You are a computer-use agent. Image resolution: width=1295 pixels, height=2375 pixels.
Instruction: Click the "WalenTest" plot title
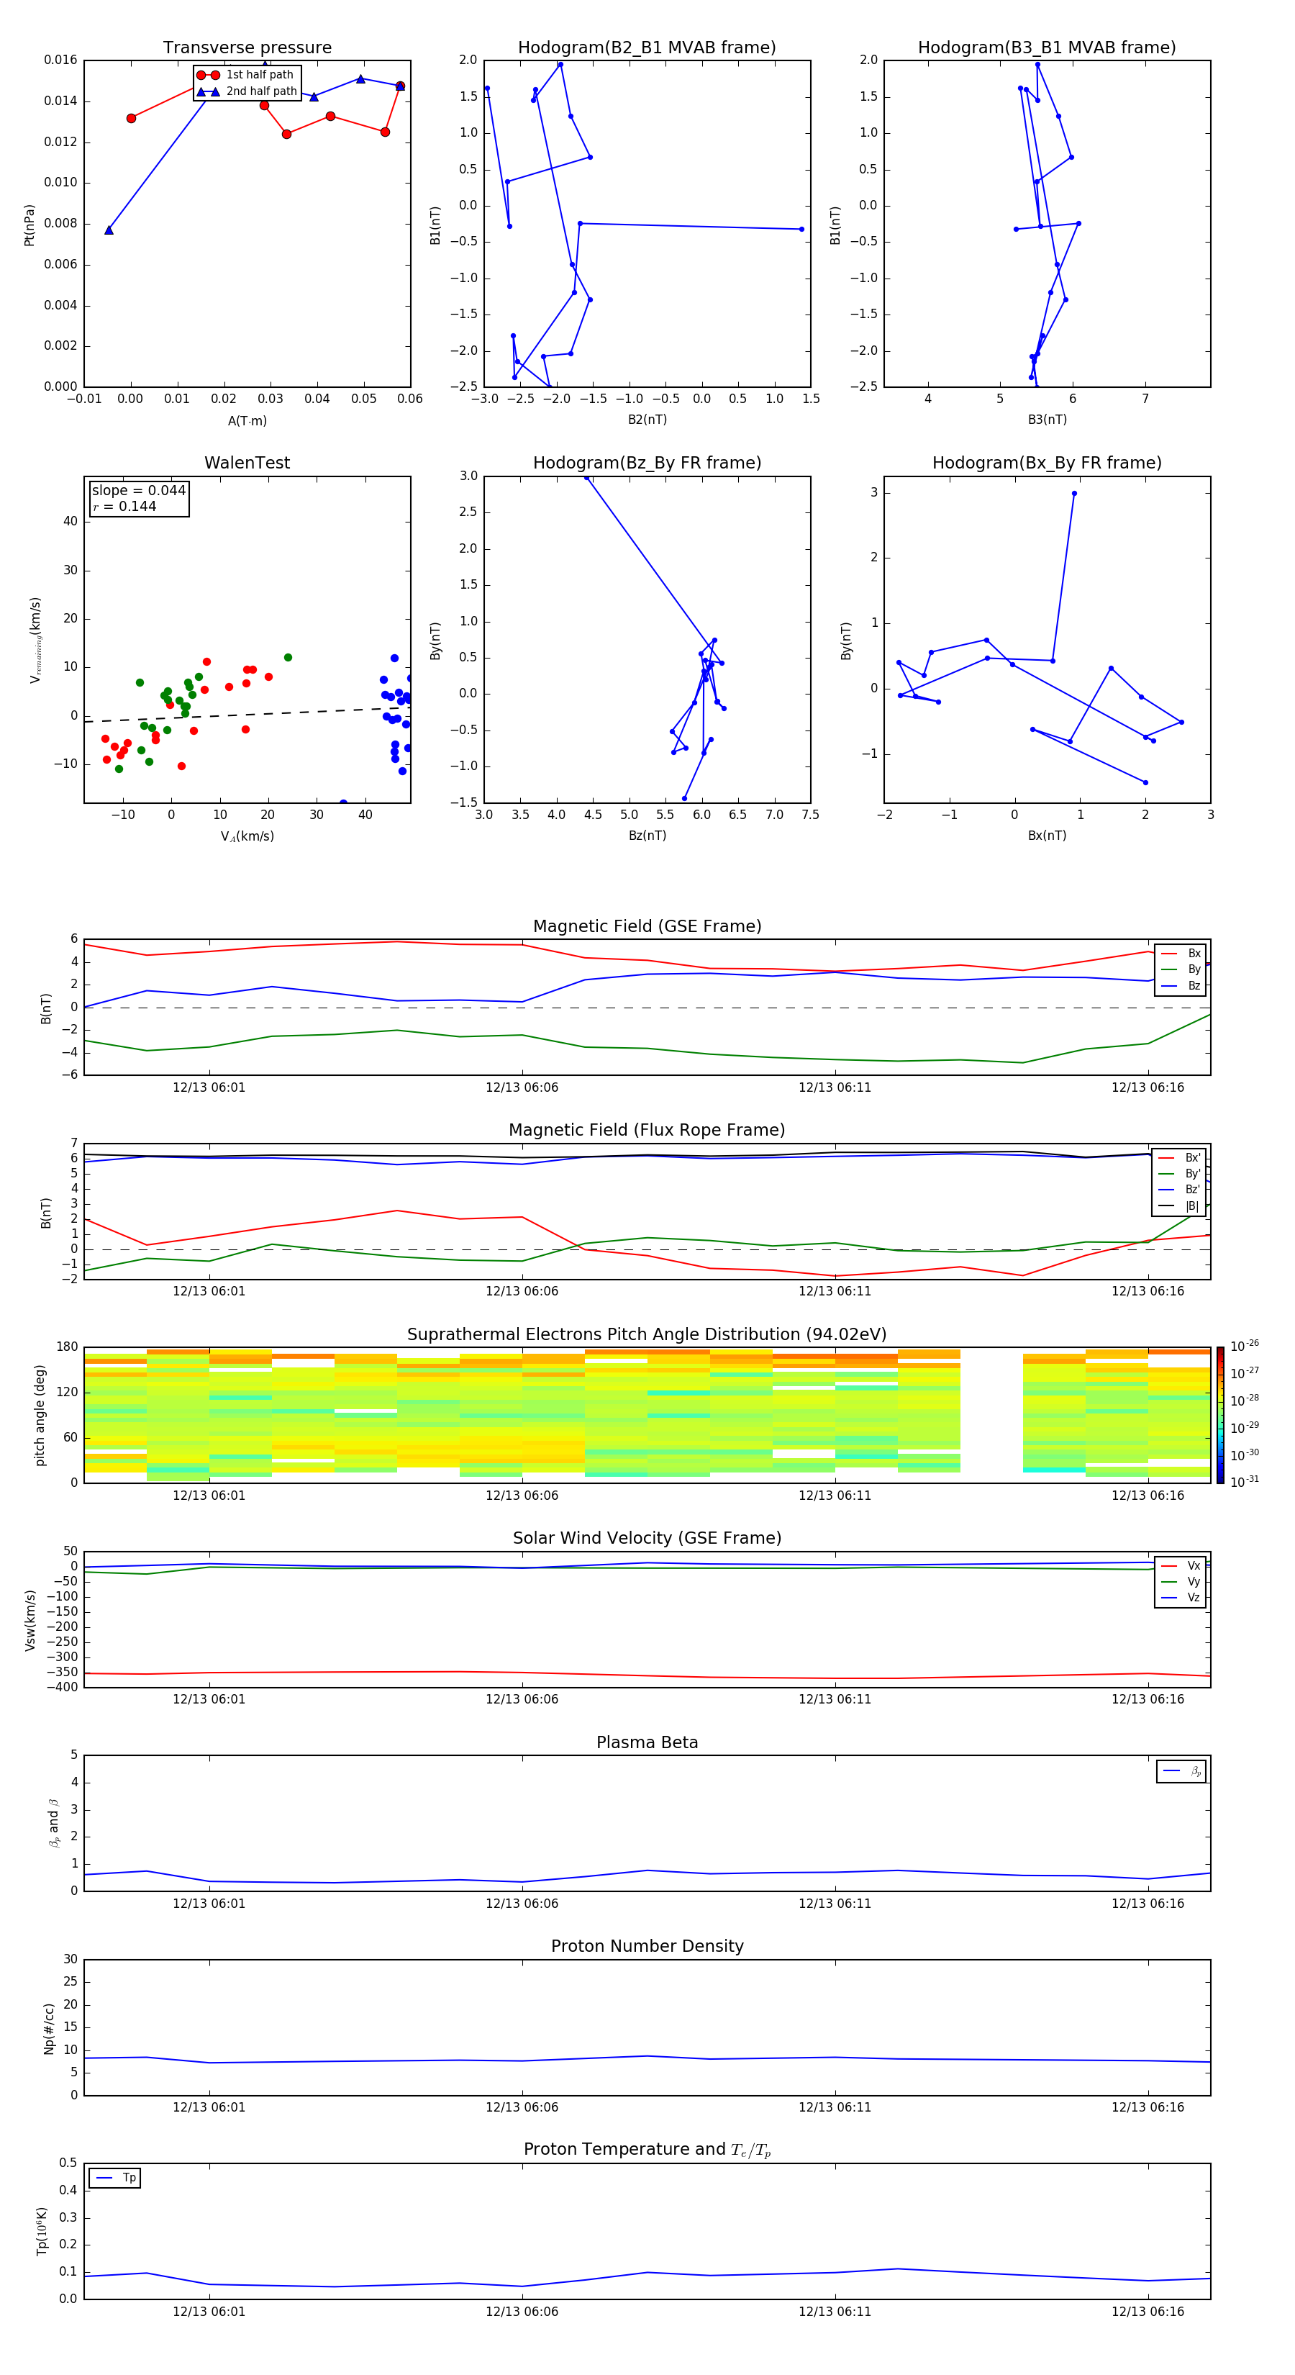(247, 463)
